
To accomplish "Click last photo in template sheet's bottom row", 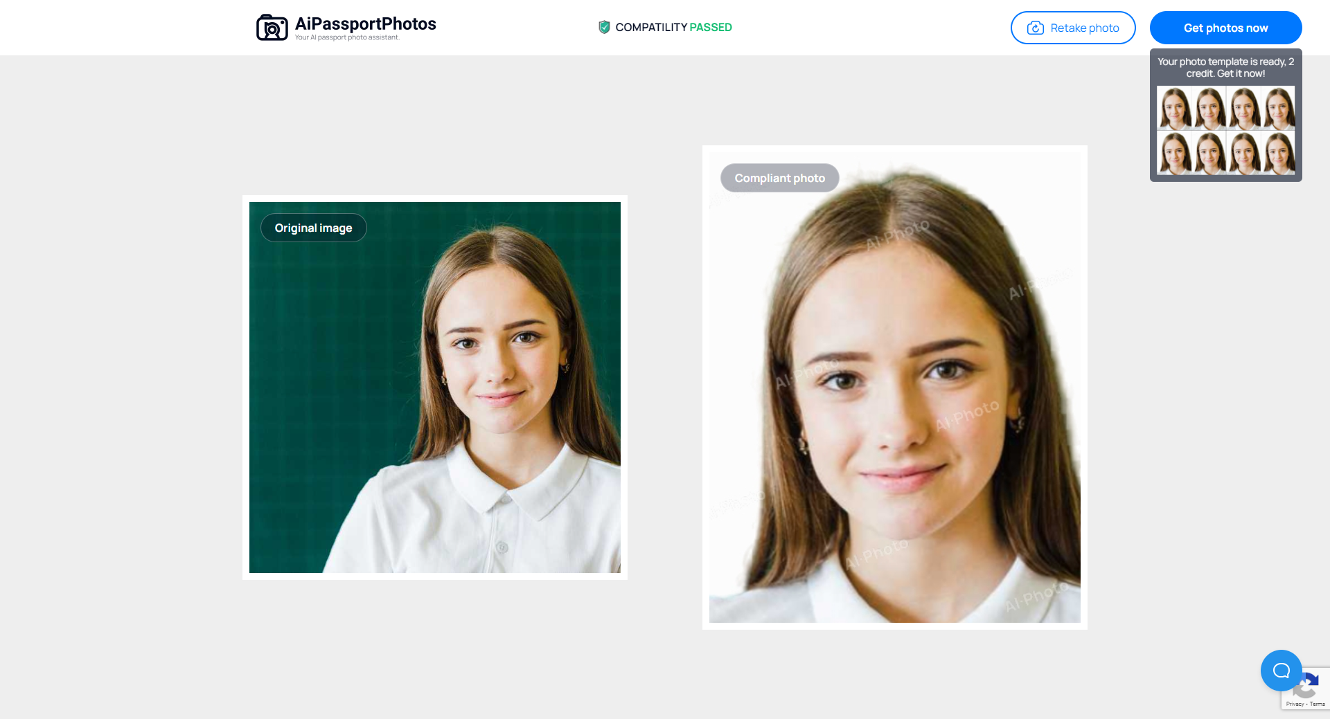I will 1278,153.
